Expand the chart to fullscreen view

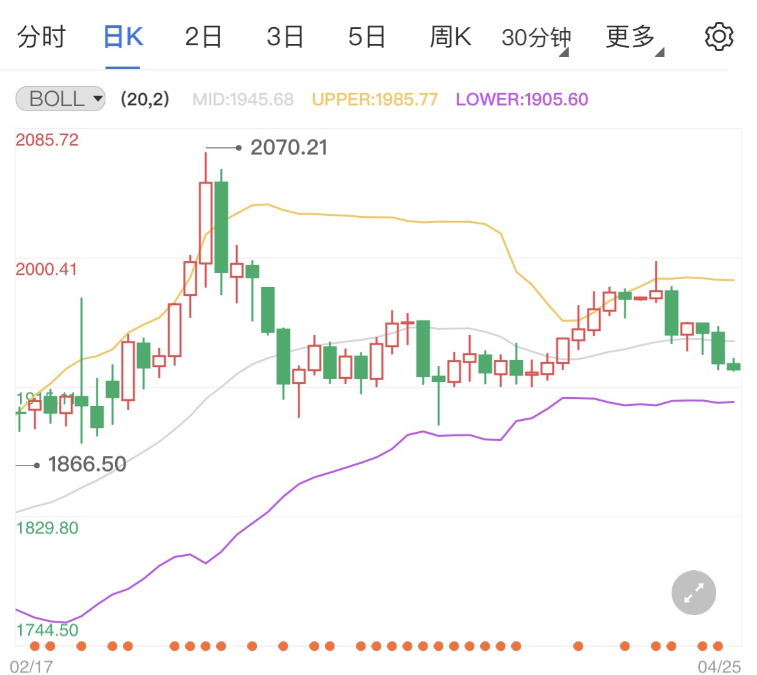point(693,592)
